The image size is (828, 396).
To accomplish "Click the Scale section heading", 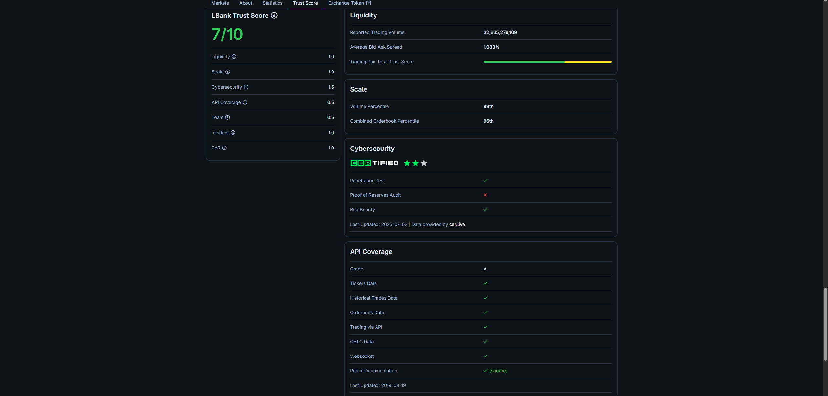I will pos(358,89).
